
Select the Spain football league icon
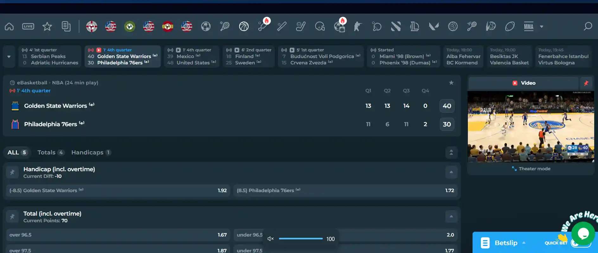(168, 26)
